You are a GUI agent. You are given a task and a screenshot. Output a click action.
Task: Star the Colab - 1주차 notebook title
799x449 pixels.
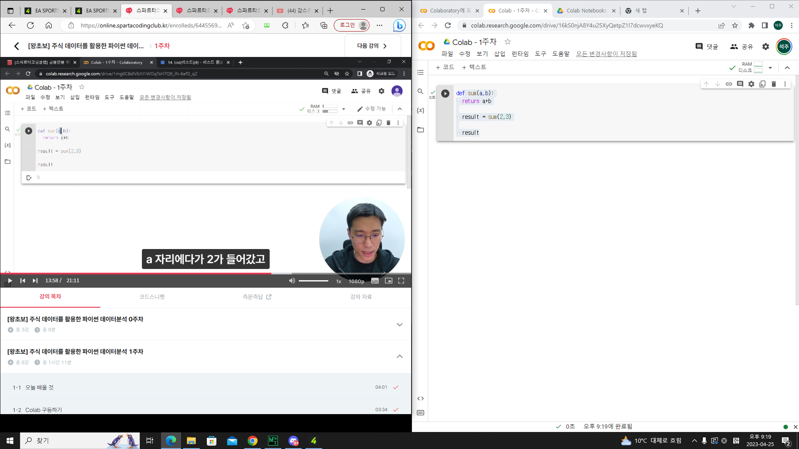[507, 42]
